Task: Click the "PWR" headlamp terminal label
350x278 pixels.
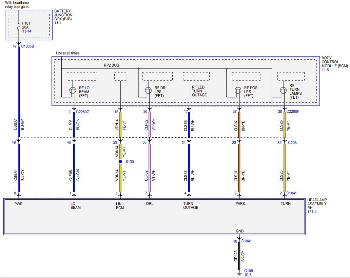Action: 19,204
